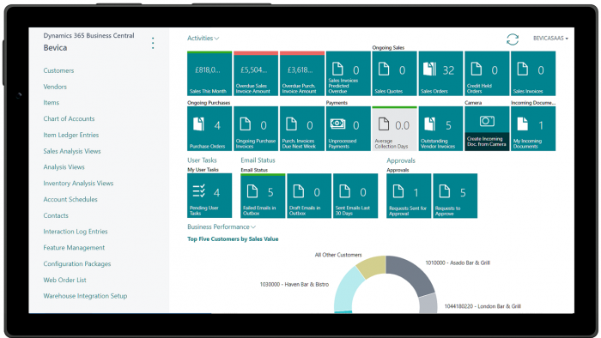Viewport: 601px width, 338px height.
Task: Go to Warehouse Integration Setup
Action: (x=85, y=296)
